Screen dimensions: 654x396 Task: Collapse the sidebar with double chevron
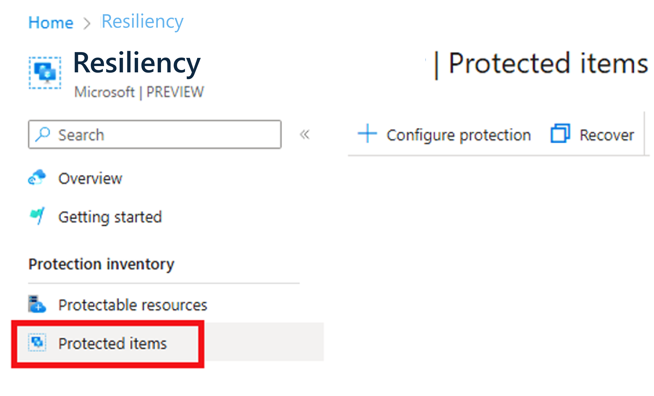click(x=304, y=135)
